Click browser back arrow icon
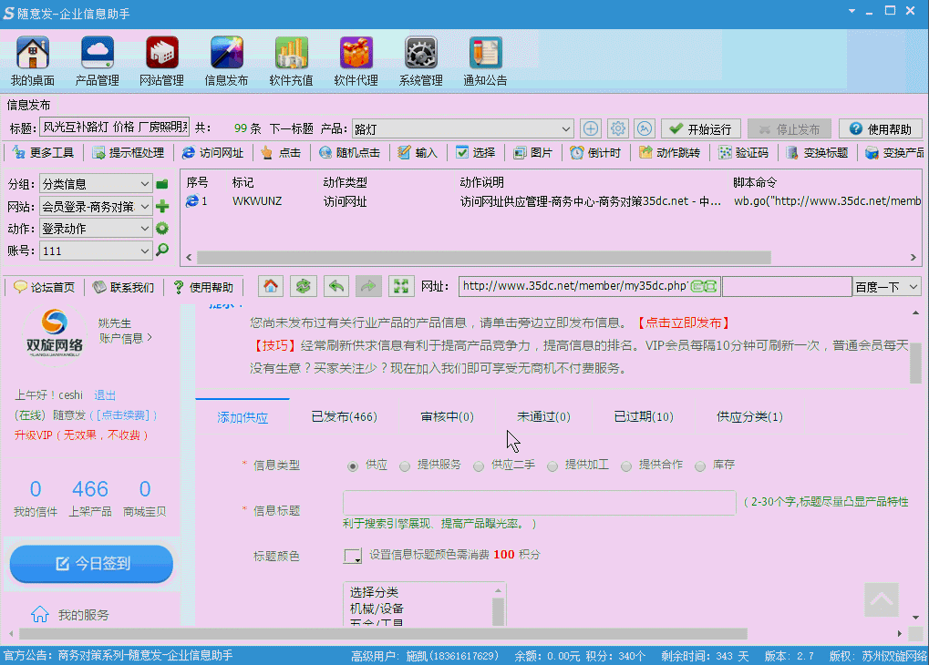Screen dimensions: 929x665 [x=335, y=287]
